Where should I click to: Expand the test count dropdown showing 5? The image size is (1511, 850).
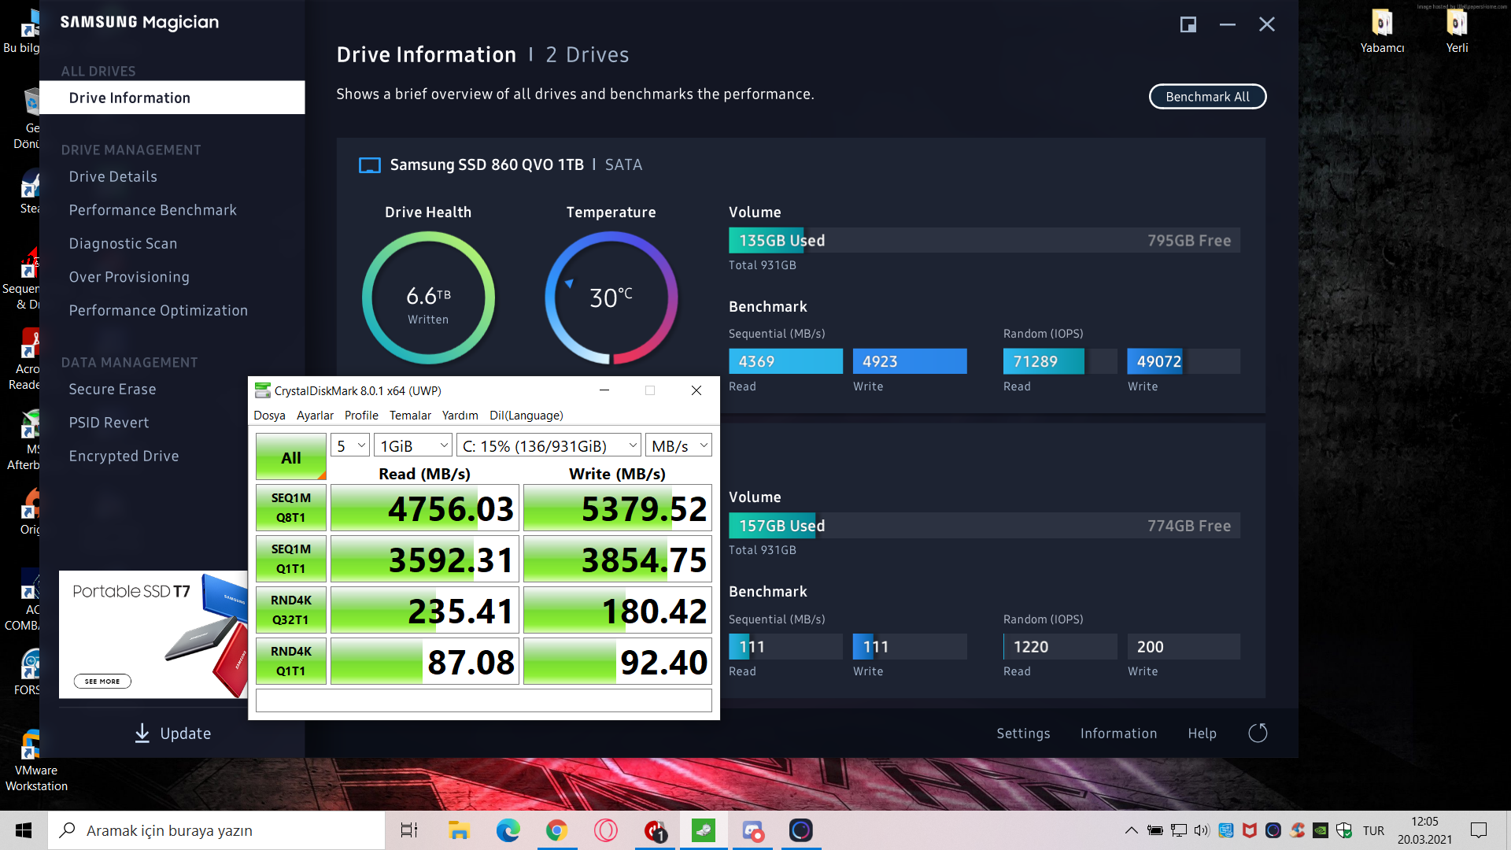350,446
